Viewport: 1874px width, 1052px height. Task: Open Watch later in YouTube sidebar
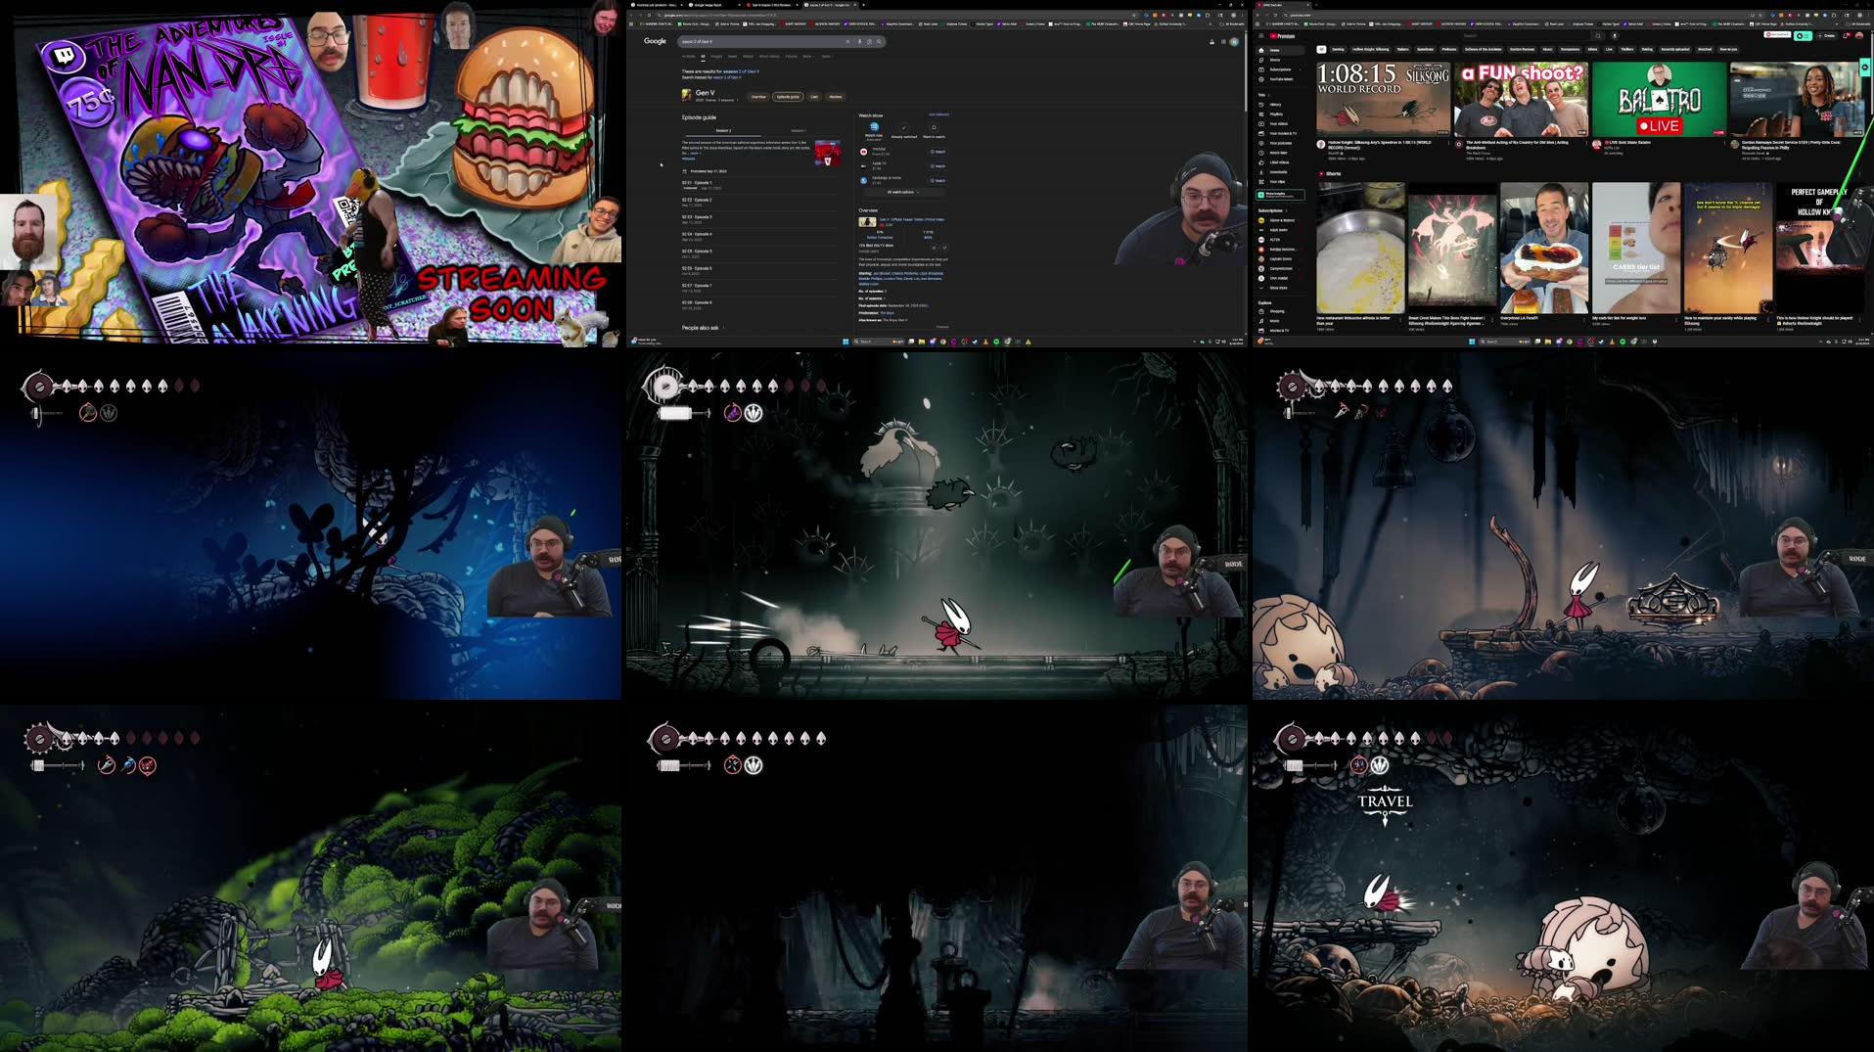click(1280, 153)
